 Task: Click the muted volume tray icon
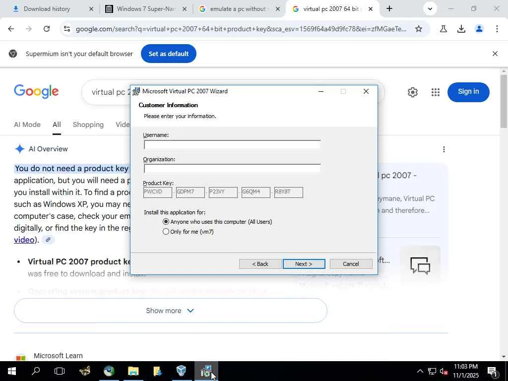pyautogui.click(x=444, y=371)
